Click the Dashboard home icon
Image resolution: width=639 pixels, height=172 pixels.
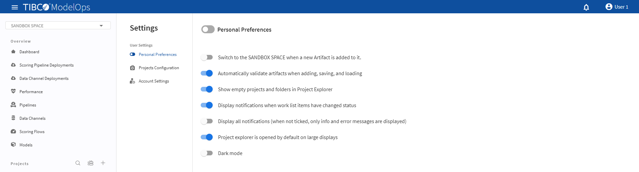pyautogui.click(x=13, y=52)
